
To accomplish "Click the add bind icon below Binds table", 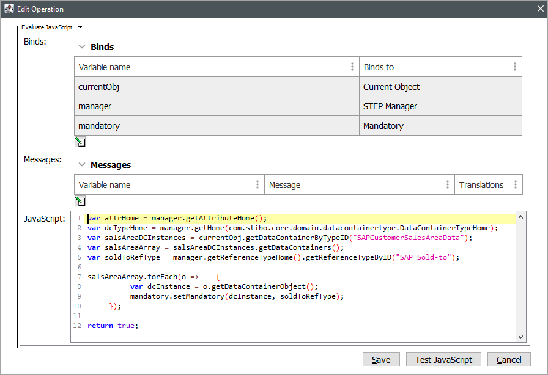I will pyautogui.click(x=80, y=142).
